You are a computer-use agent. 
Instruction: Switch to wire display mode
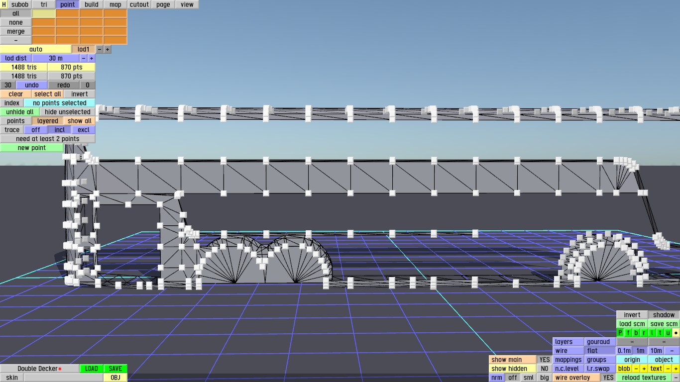click(568, 351)
